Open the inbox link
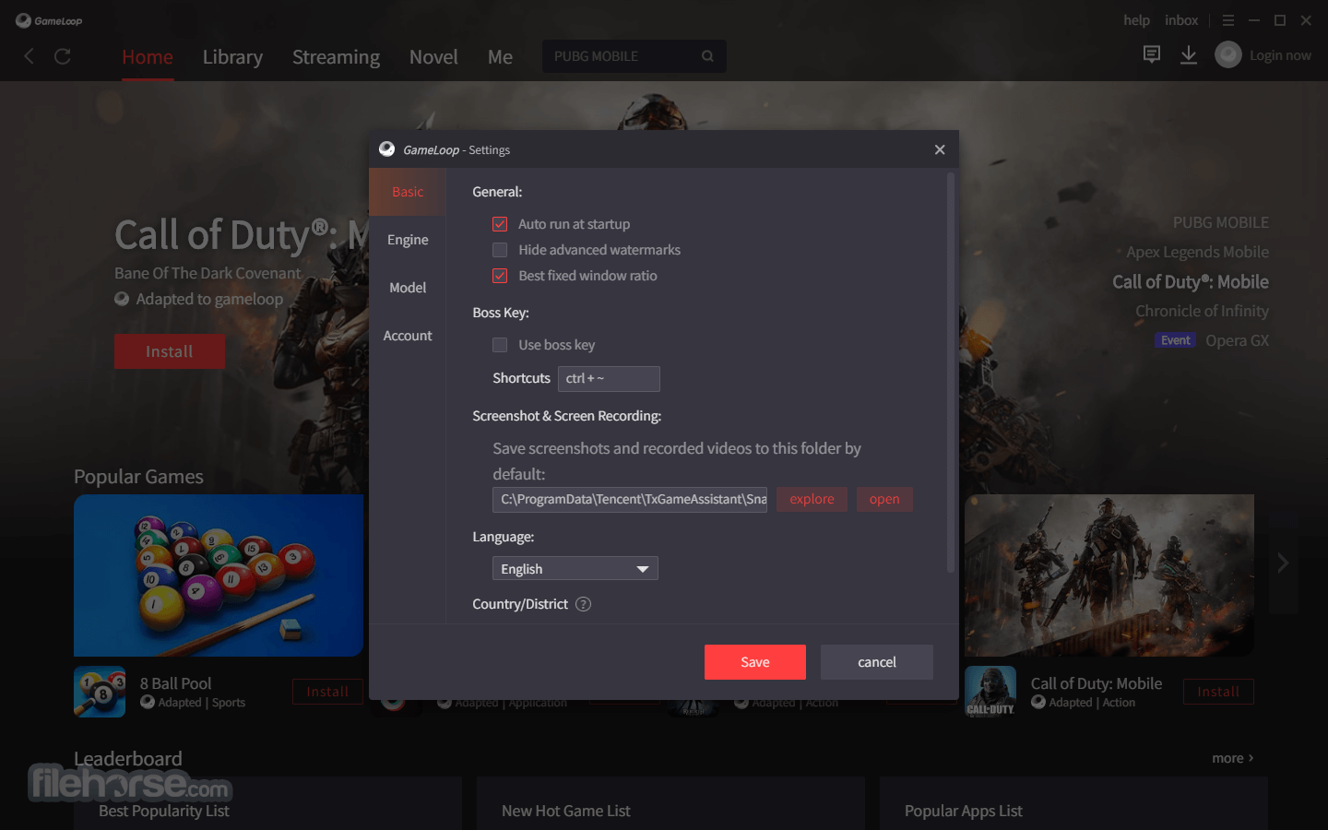The width and height of the screenshot is (1328, 830). pyautogui.click(x=1181, y=20)
